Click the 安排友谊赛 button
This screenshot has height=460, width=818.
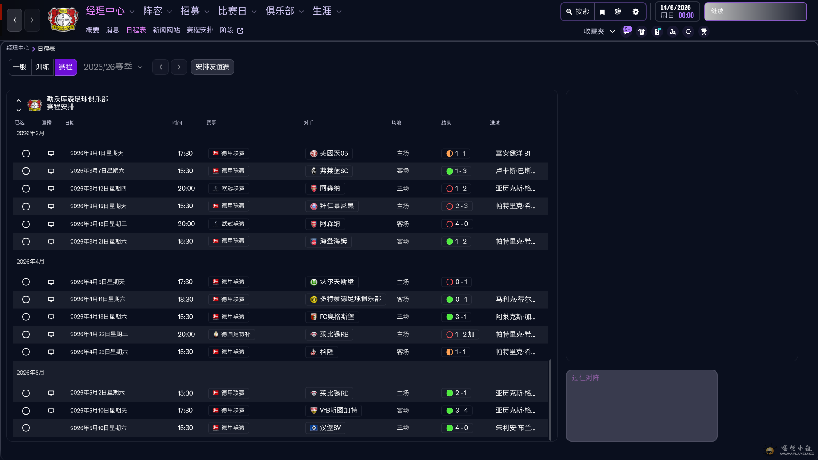(212, 67)
